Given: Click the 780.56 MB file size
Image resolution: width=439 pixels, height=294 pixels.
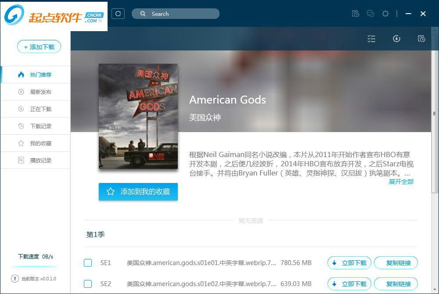Looking at the screenshot, I should coord(296,263).
